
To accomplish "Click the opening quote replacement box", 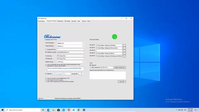I will click(x=80, y=74).
